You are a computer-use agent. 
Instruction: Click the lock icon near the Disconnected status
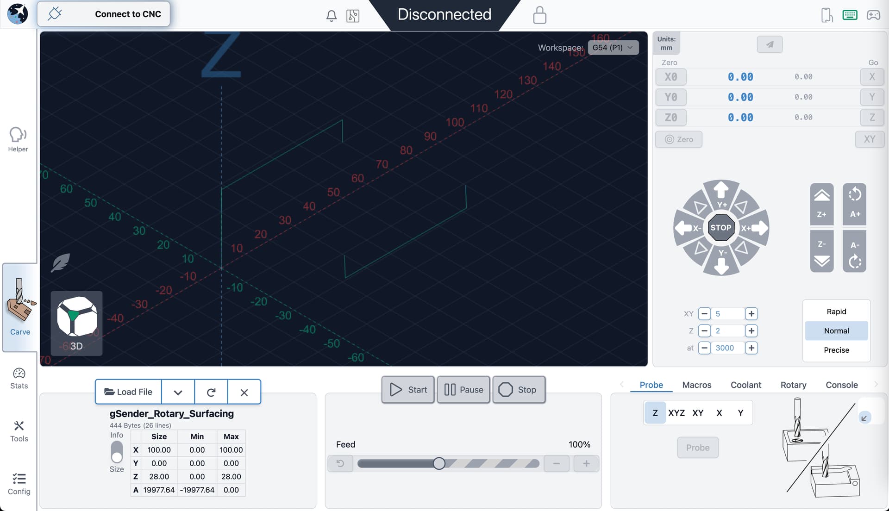coord(539,15)
